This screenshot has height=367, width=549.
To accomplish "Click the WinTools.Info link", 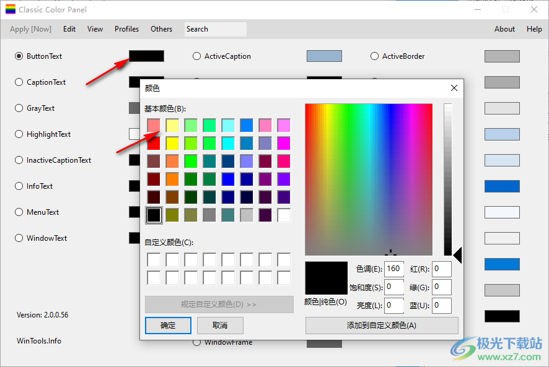I will pyautogui.click(x=38, y=340).
